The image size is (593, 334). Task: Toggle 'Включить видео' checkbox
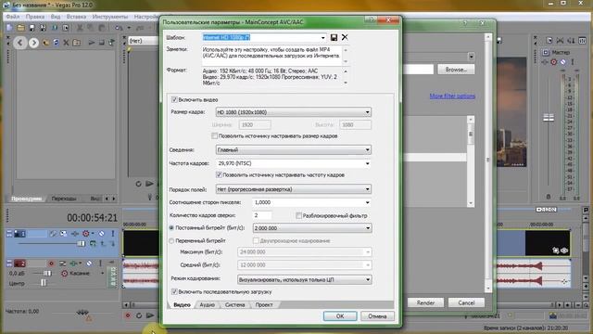174,99
